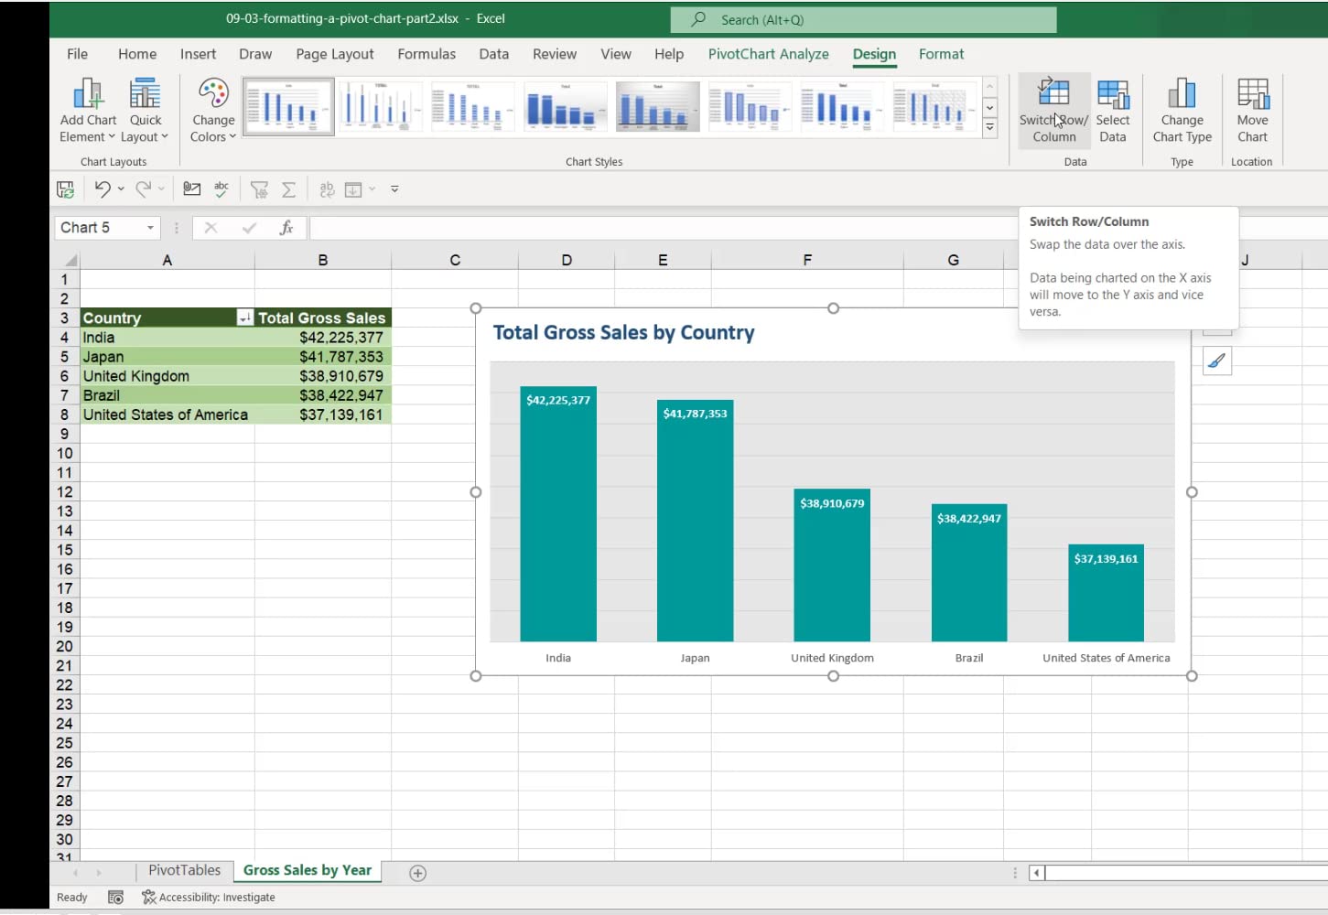This screenshot has height=915, width=1328.
Task: Open Customize Quick Access Toolbar dropdown
Action: [394, 189]
